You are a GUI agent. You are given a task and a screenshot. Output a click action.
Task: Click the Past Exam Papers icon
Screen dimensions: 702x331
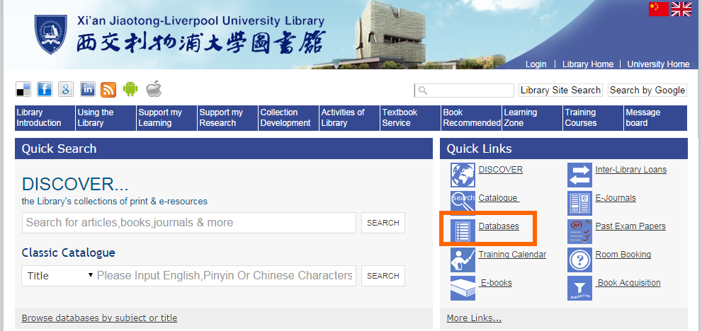point(579,232)
